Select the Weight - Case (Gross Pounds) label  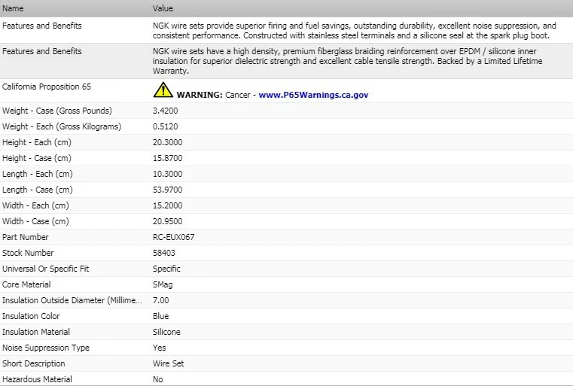[x=57, y=111]
